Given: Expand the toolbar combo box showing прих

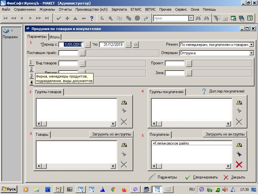Looking at the screenshot, I should (191, 18).
